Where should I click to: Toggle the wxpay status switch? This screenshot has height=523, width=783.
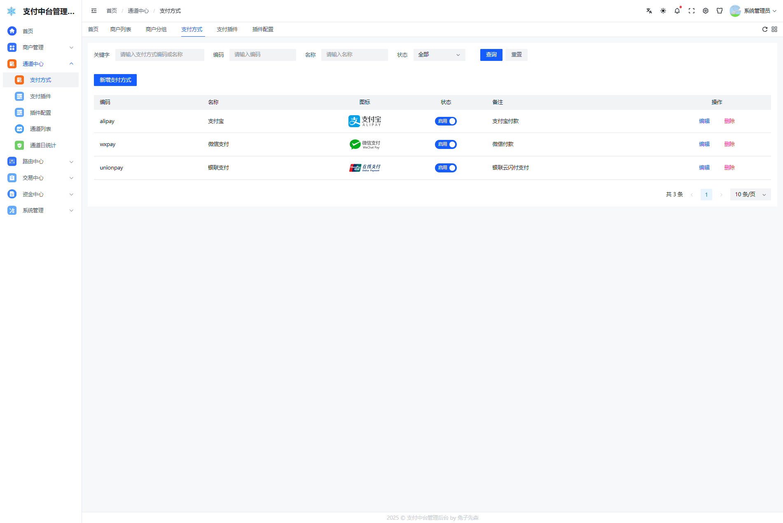[446, 144]
